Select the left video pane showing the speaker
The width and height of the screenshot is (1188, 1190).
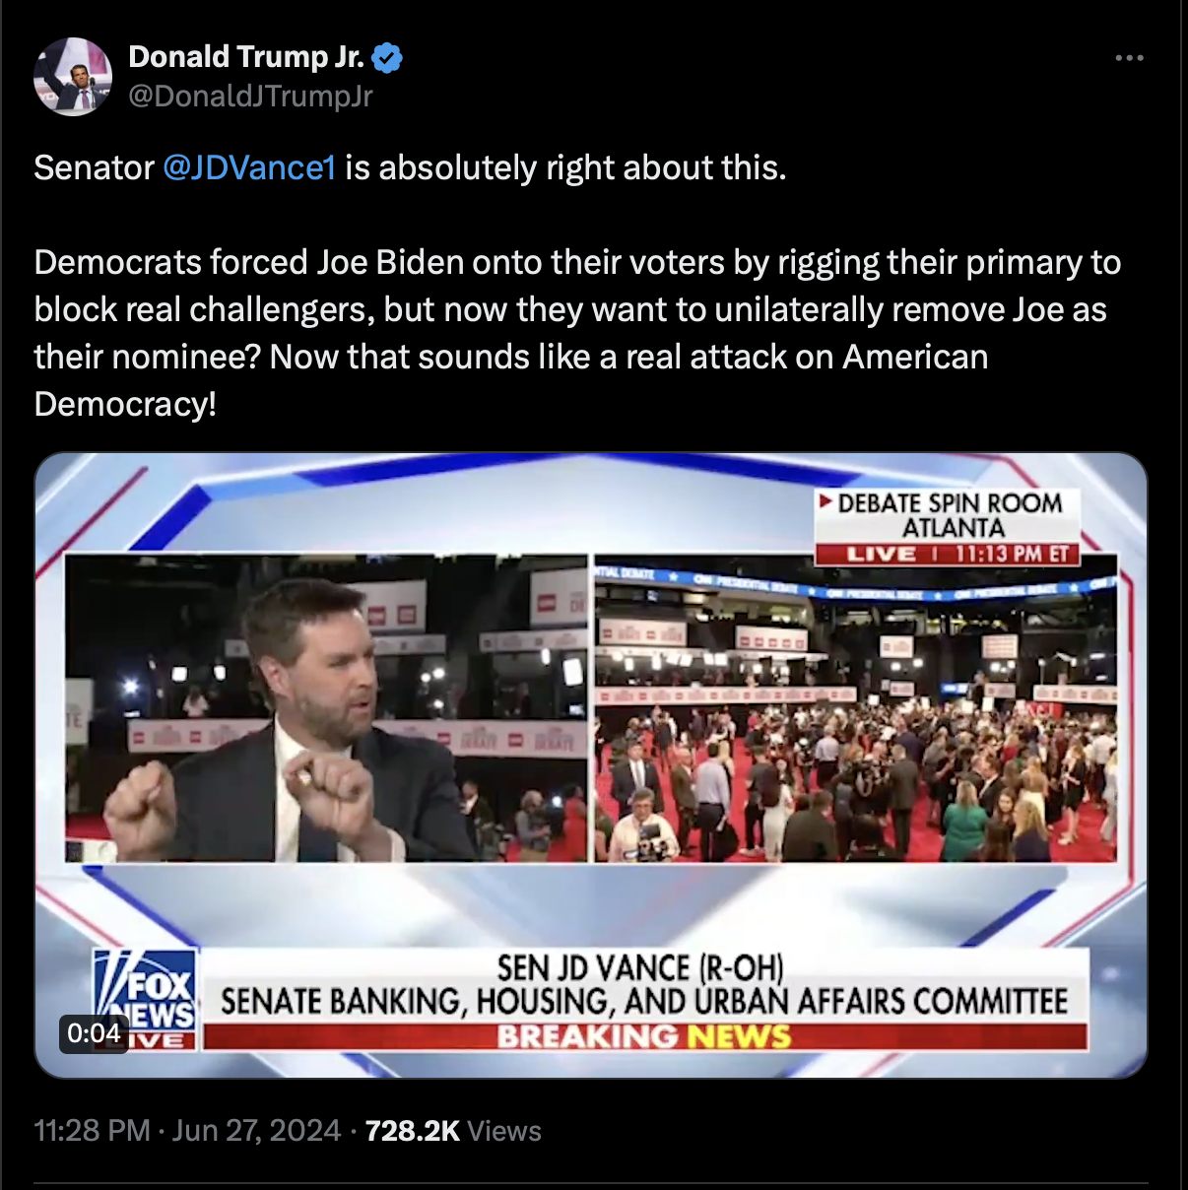326,708
